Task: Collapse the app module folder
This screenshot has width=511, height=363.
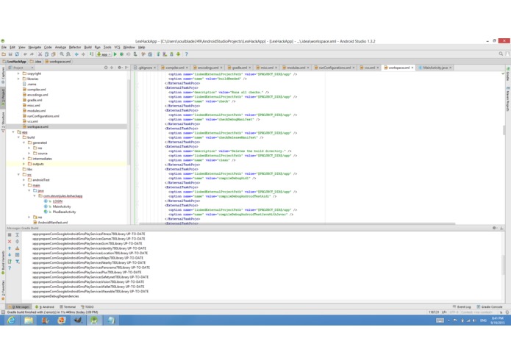Action: click(x=13, y=132)
